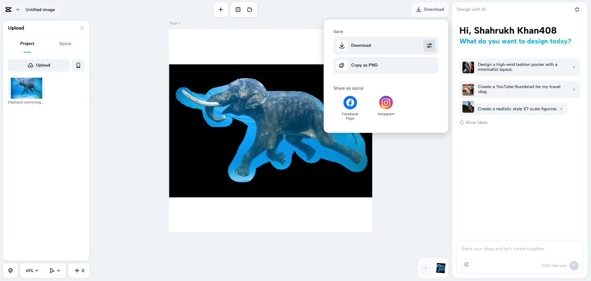Click the resize canvas icon in toolbar
591x281 pixels.
click(x=250, y=10)
